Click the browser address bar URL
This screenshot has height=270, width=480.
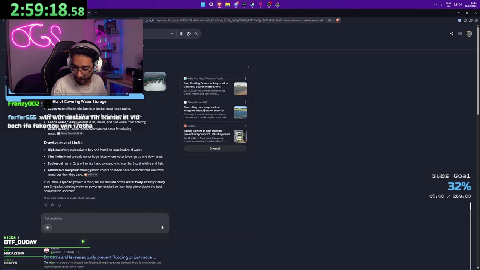point(235,20)
